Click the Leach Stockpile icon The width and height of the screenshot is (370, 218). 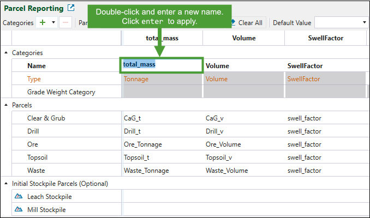[x=19, y=197]
